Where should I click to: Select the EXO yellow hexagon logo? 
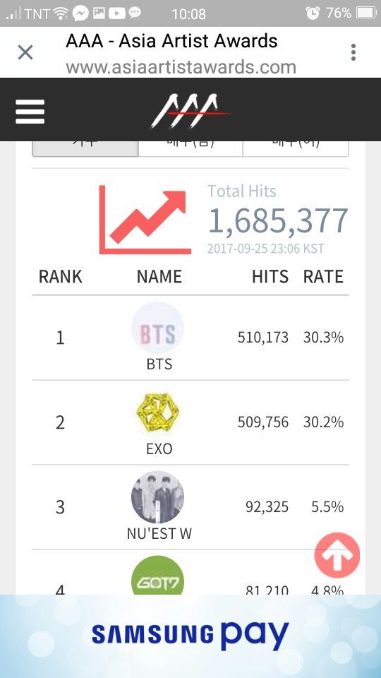157,413
